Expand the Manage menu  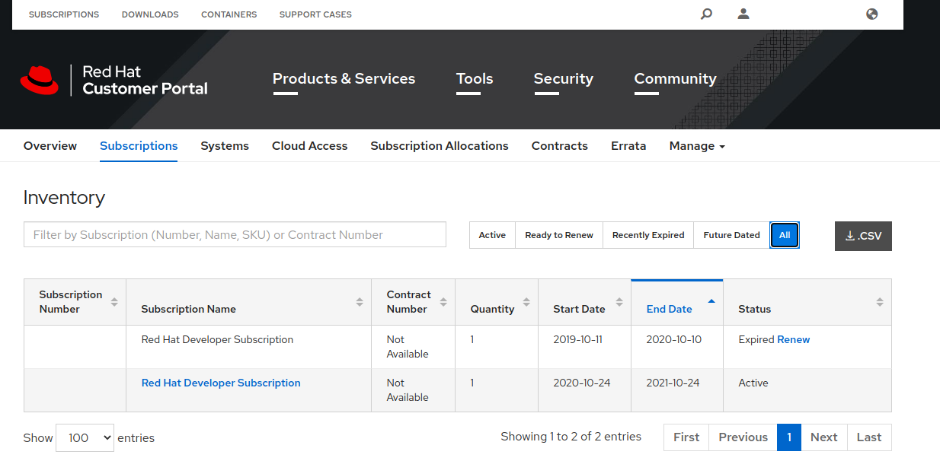[x=697, y=146]
